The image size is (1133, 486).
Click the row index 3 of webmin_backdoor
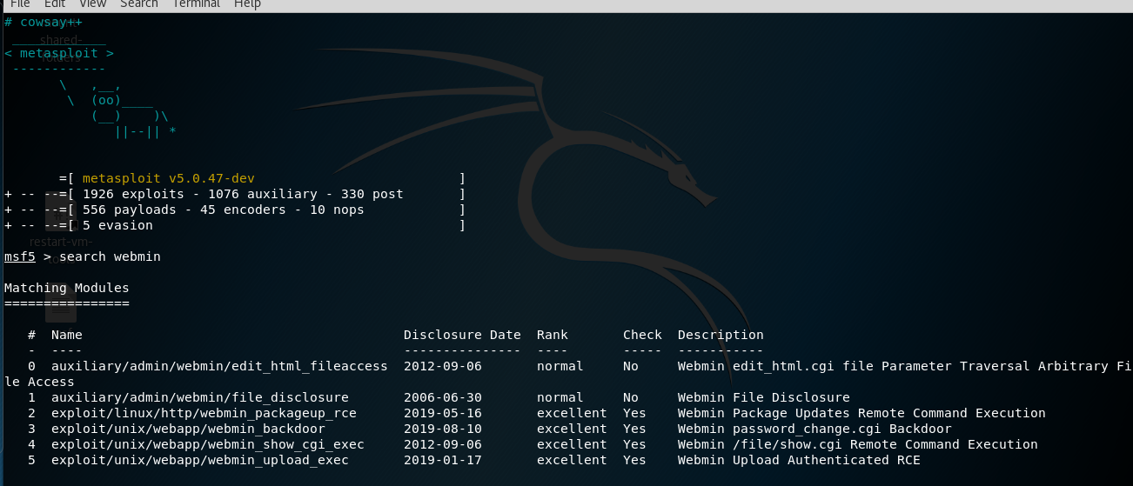point(31,429)
